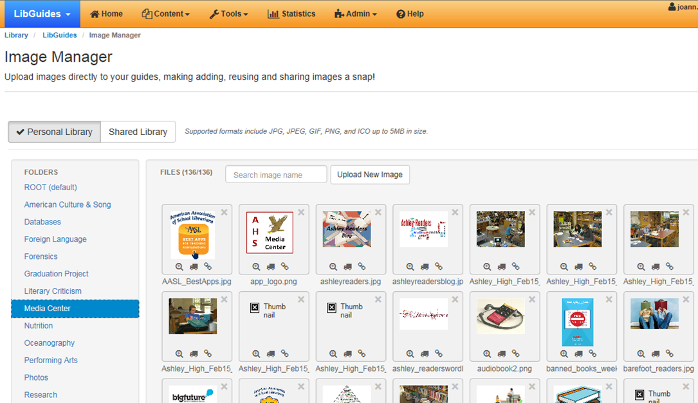The height and width of the screenshot is (403, 698).
Task: Switch to Shared Library
Action: (138, 132)
